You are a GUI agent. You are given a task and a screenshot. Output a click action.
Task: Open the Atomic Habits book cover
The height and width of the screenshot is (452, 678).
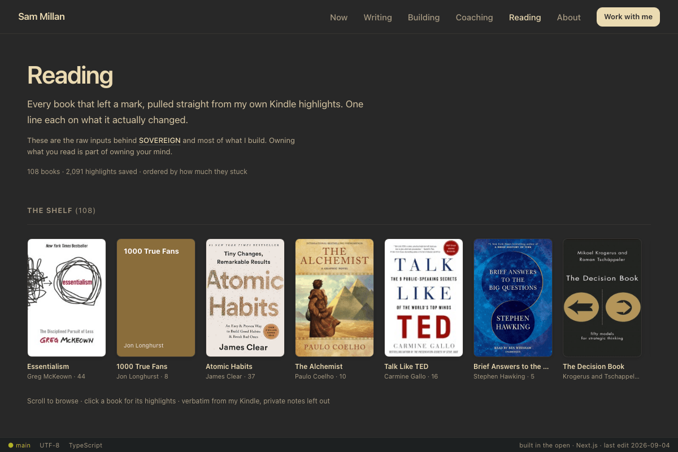245,298
